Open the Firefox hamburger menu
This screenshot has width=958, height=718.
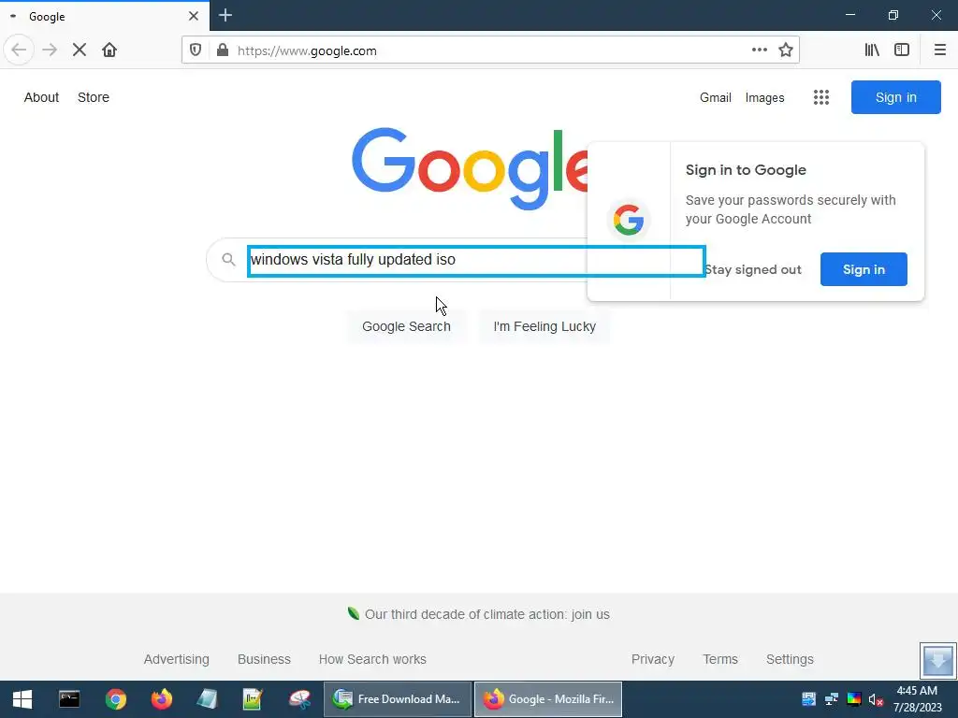939,50
